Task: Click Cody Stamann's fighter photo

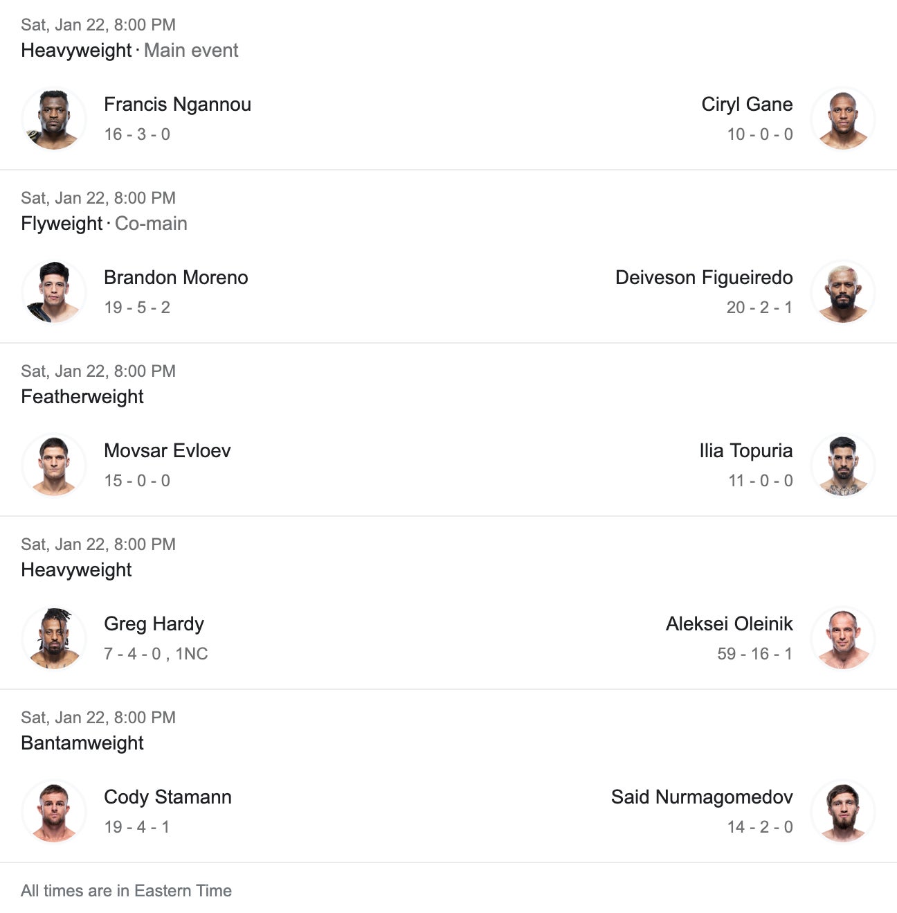Action: [54, 812]
